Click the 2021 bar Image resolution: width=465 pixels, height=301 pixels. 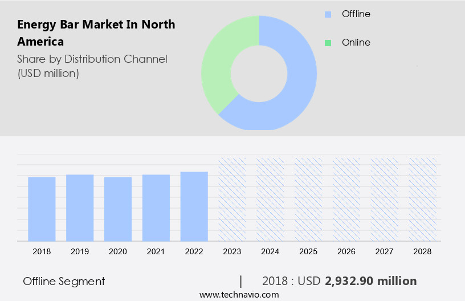pos(156,208)
